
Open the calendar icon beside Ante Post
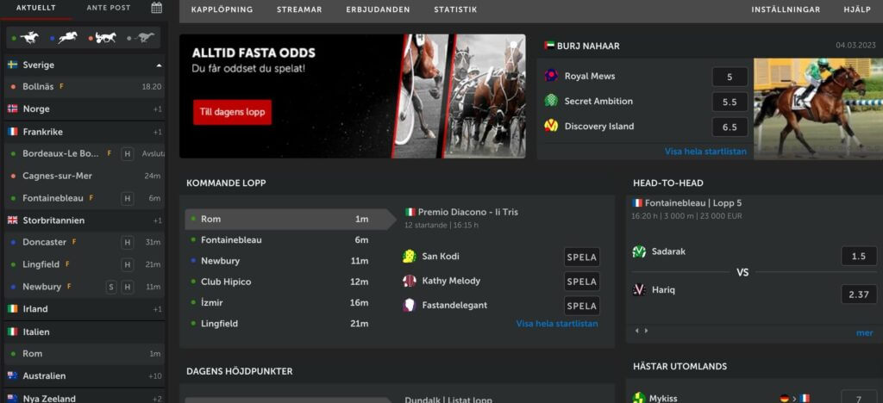[x=157, y=8]
